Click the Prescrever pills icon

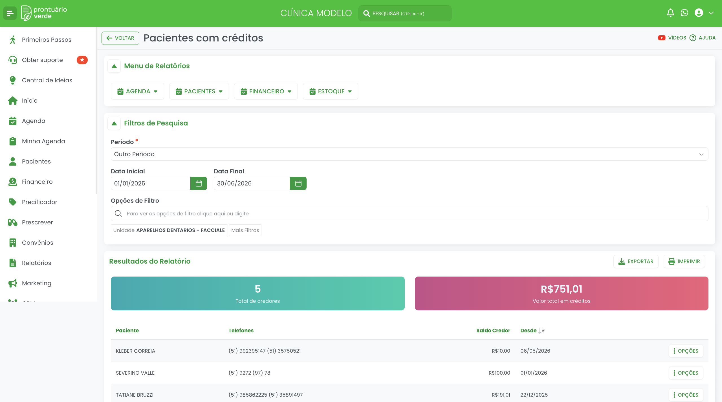13,222
